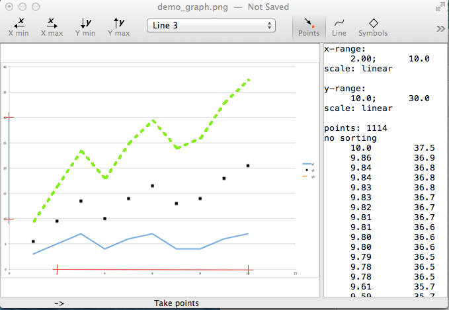
Task: Select the X max axis tool
Action: point(52,26)
